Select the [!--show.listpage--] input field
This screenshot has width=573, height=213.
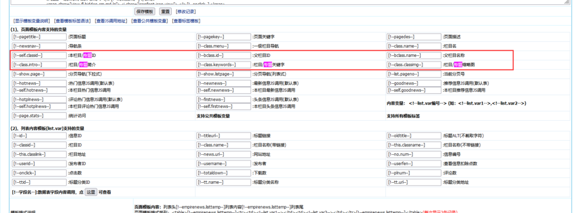tap(224, 74)
